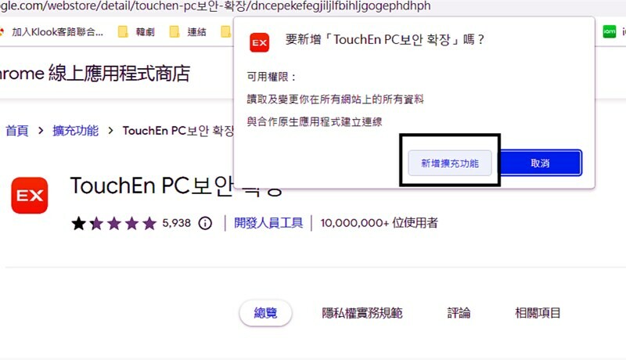Click the star rating icons
Image resolution: width=626 pixels, height=360 pixels.
pos(113,223)
